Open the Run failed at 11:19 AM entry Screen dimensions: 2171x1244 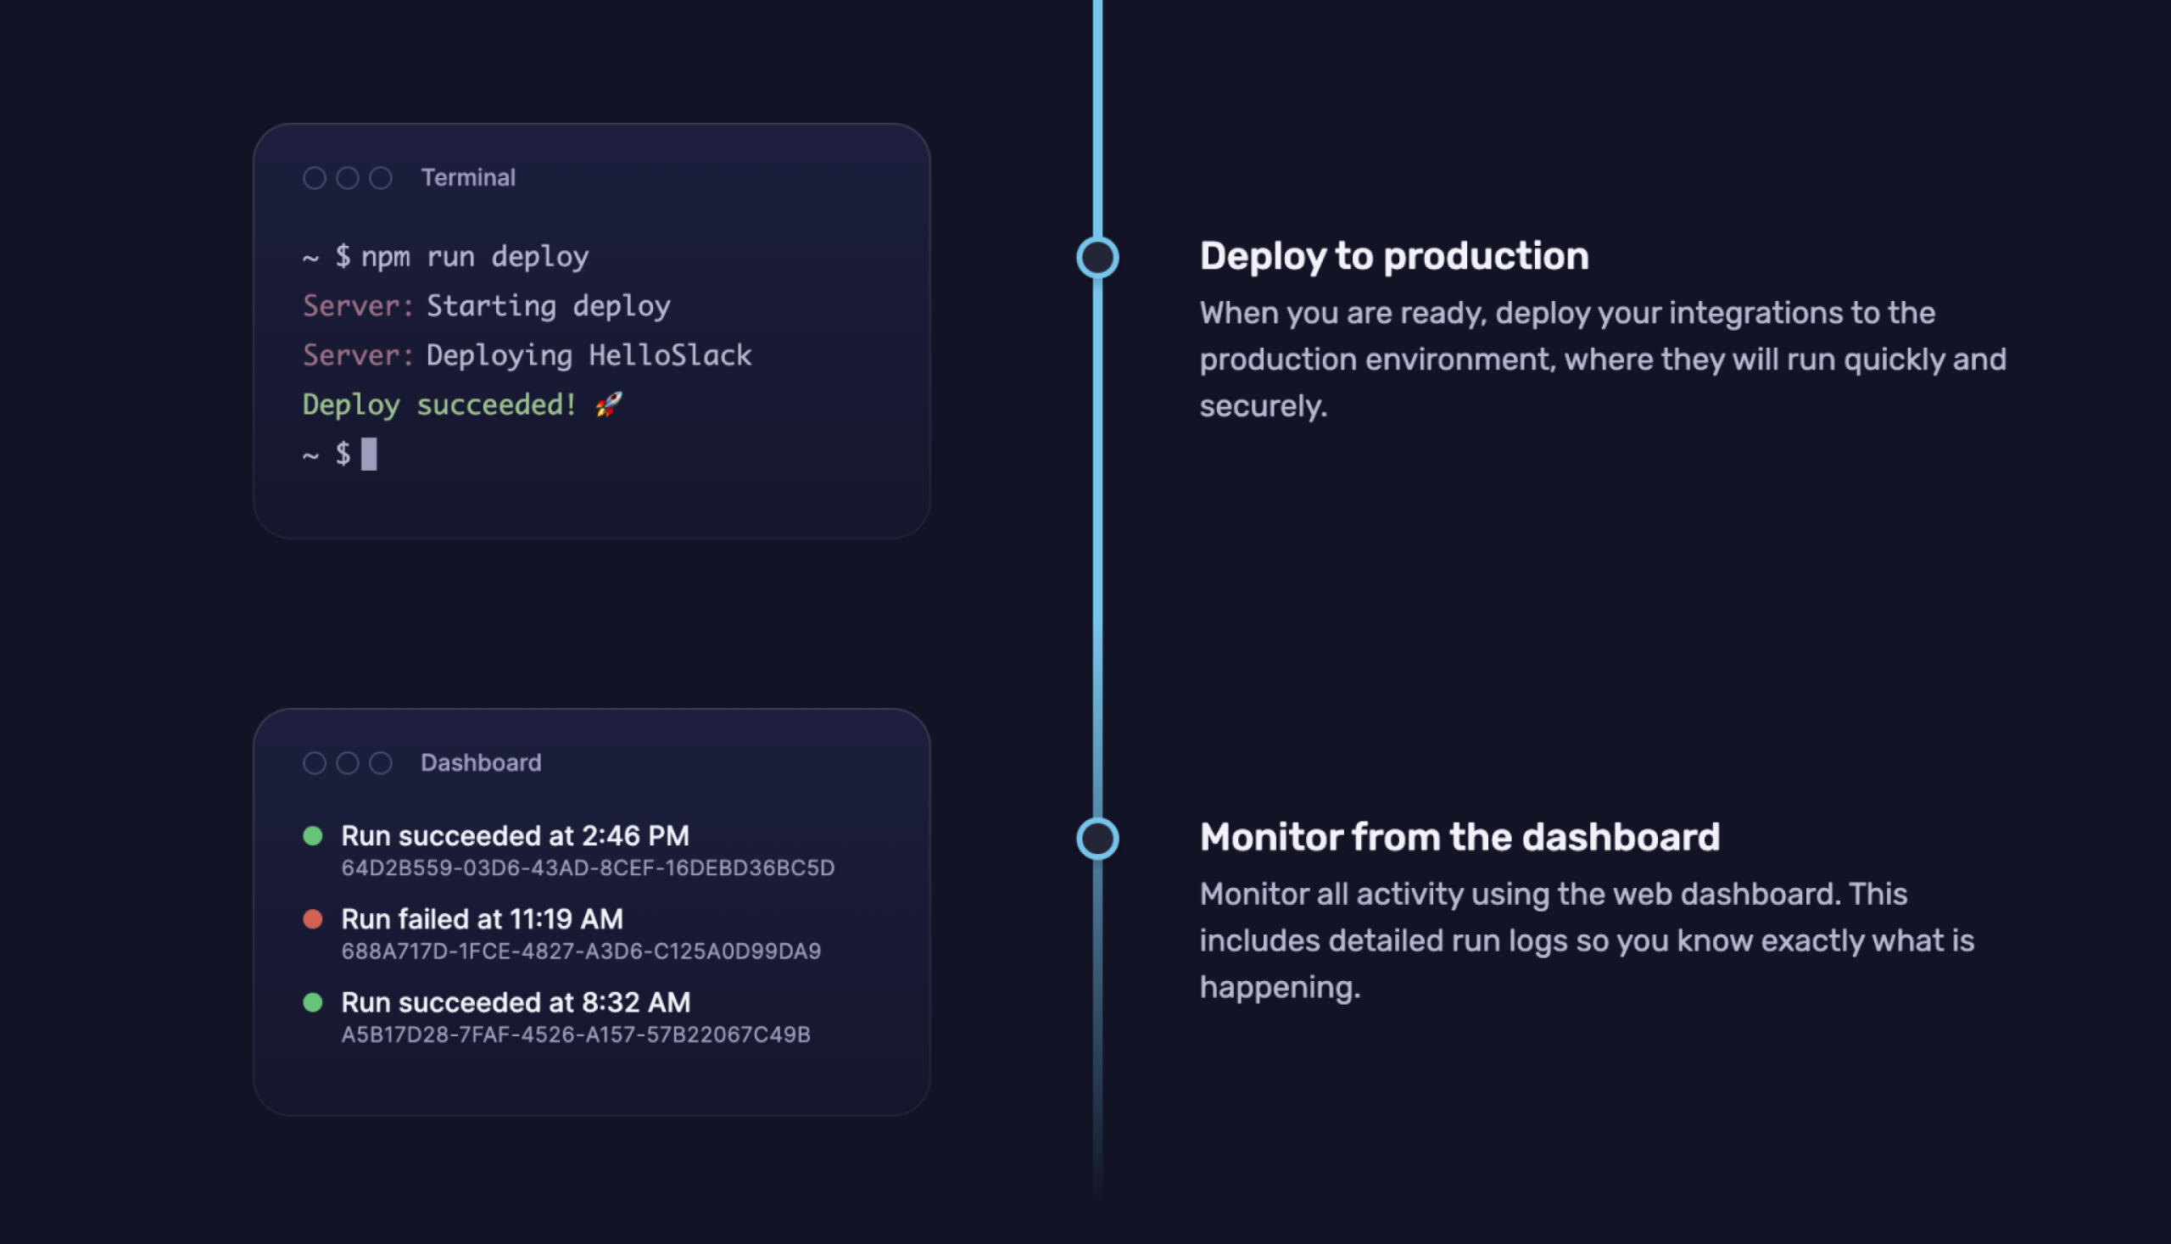482,919
